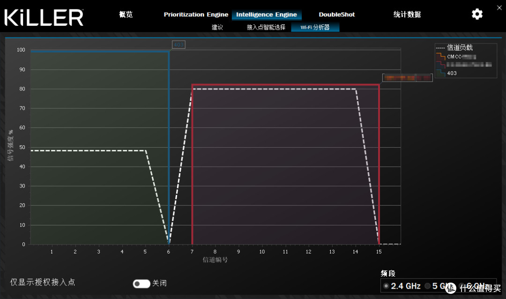Image resolution: width=506 pixels, height=299 pixels.
Task: Select the Wi-Fi 分析器 sub-tab
Action: tap(315, 28)
